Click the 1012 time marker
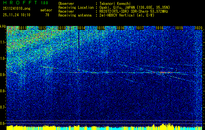The width and height of the screenshot is (205, 130). (x=42, y=28)
